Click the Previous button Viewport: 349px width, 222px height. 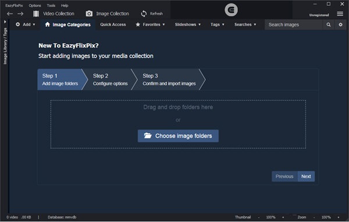click(284, 177)
